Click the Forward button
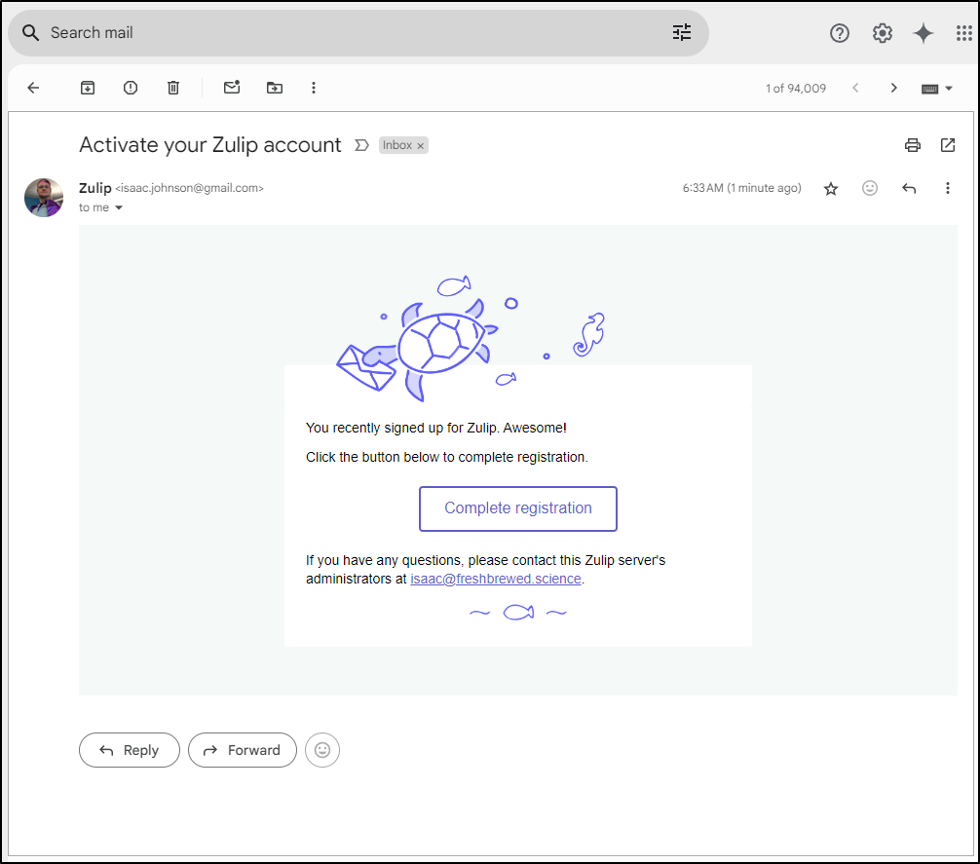The height and width of the screenshot is (864, 980). 243,750
